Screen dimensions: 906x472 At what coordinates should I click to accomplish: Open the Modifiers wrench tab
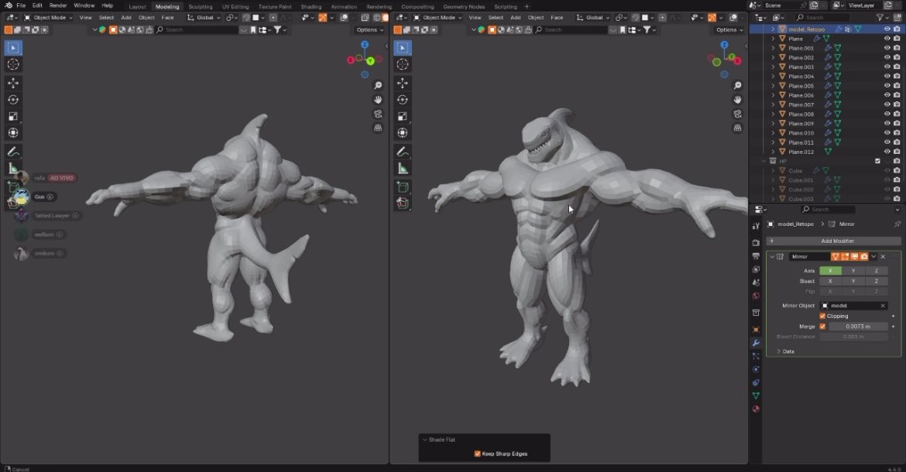(x=756, y=343)
